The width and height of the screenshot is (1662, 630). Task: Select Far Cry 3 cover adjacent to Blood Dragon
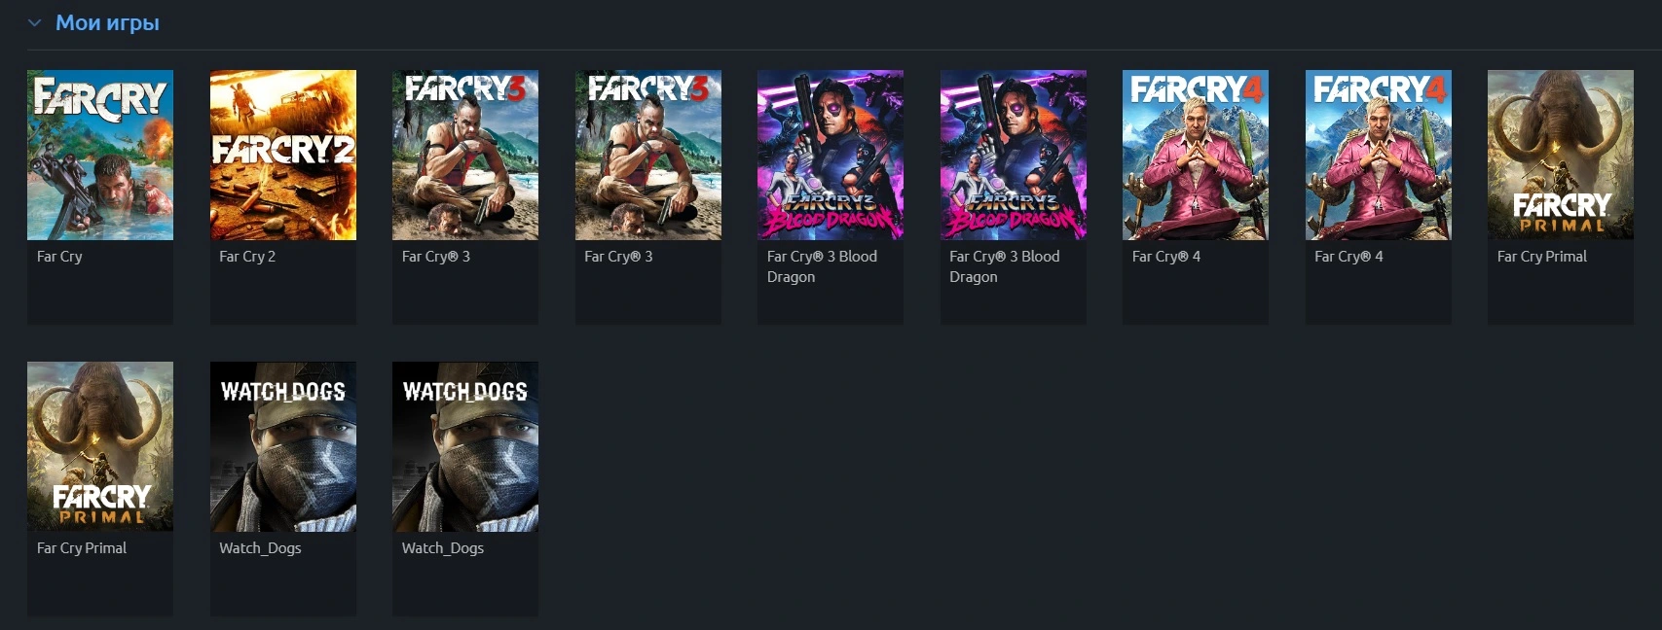coord(648,155)
